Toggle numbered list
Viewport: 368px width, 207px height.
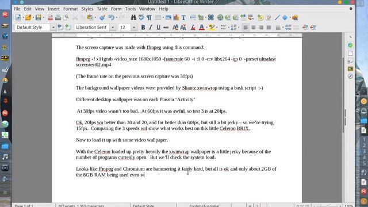[233, 27]
